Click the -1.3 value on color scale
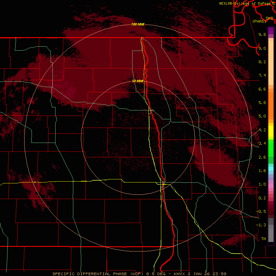This screenshot has height=276, width=276. coord(261,225)
